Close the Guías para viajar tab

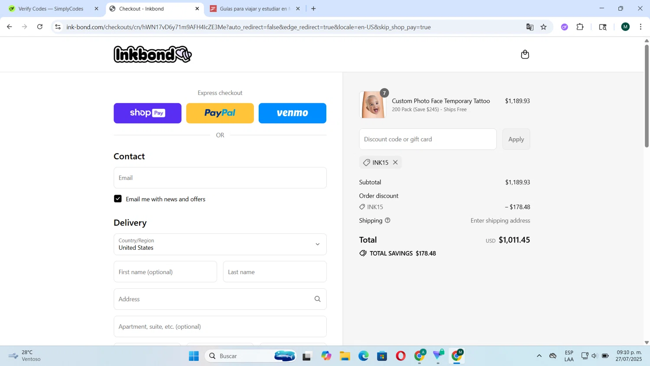298,9
